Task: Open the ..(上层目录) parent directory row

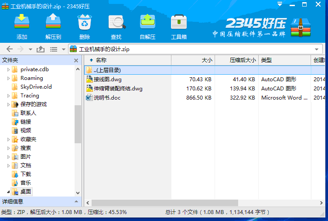Action: point(205,70)
